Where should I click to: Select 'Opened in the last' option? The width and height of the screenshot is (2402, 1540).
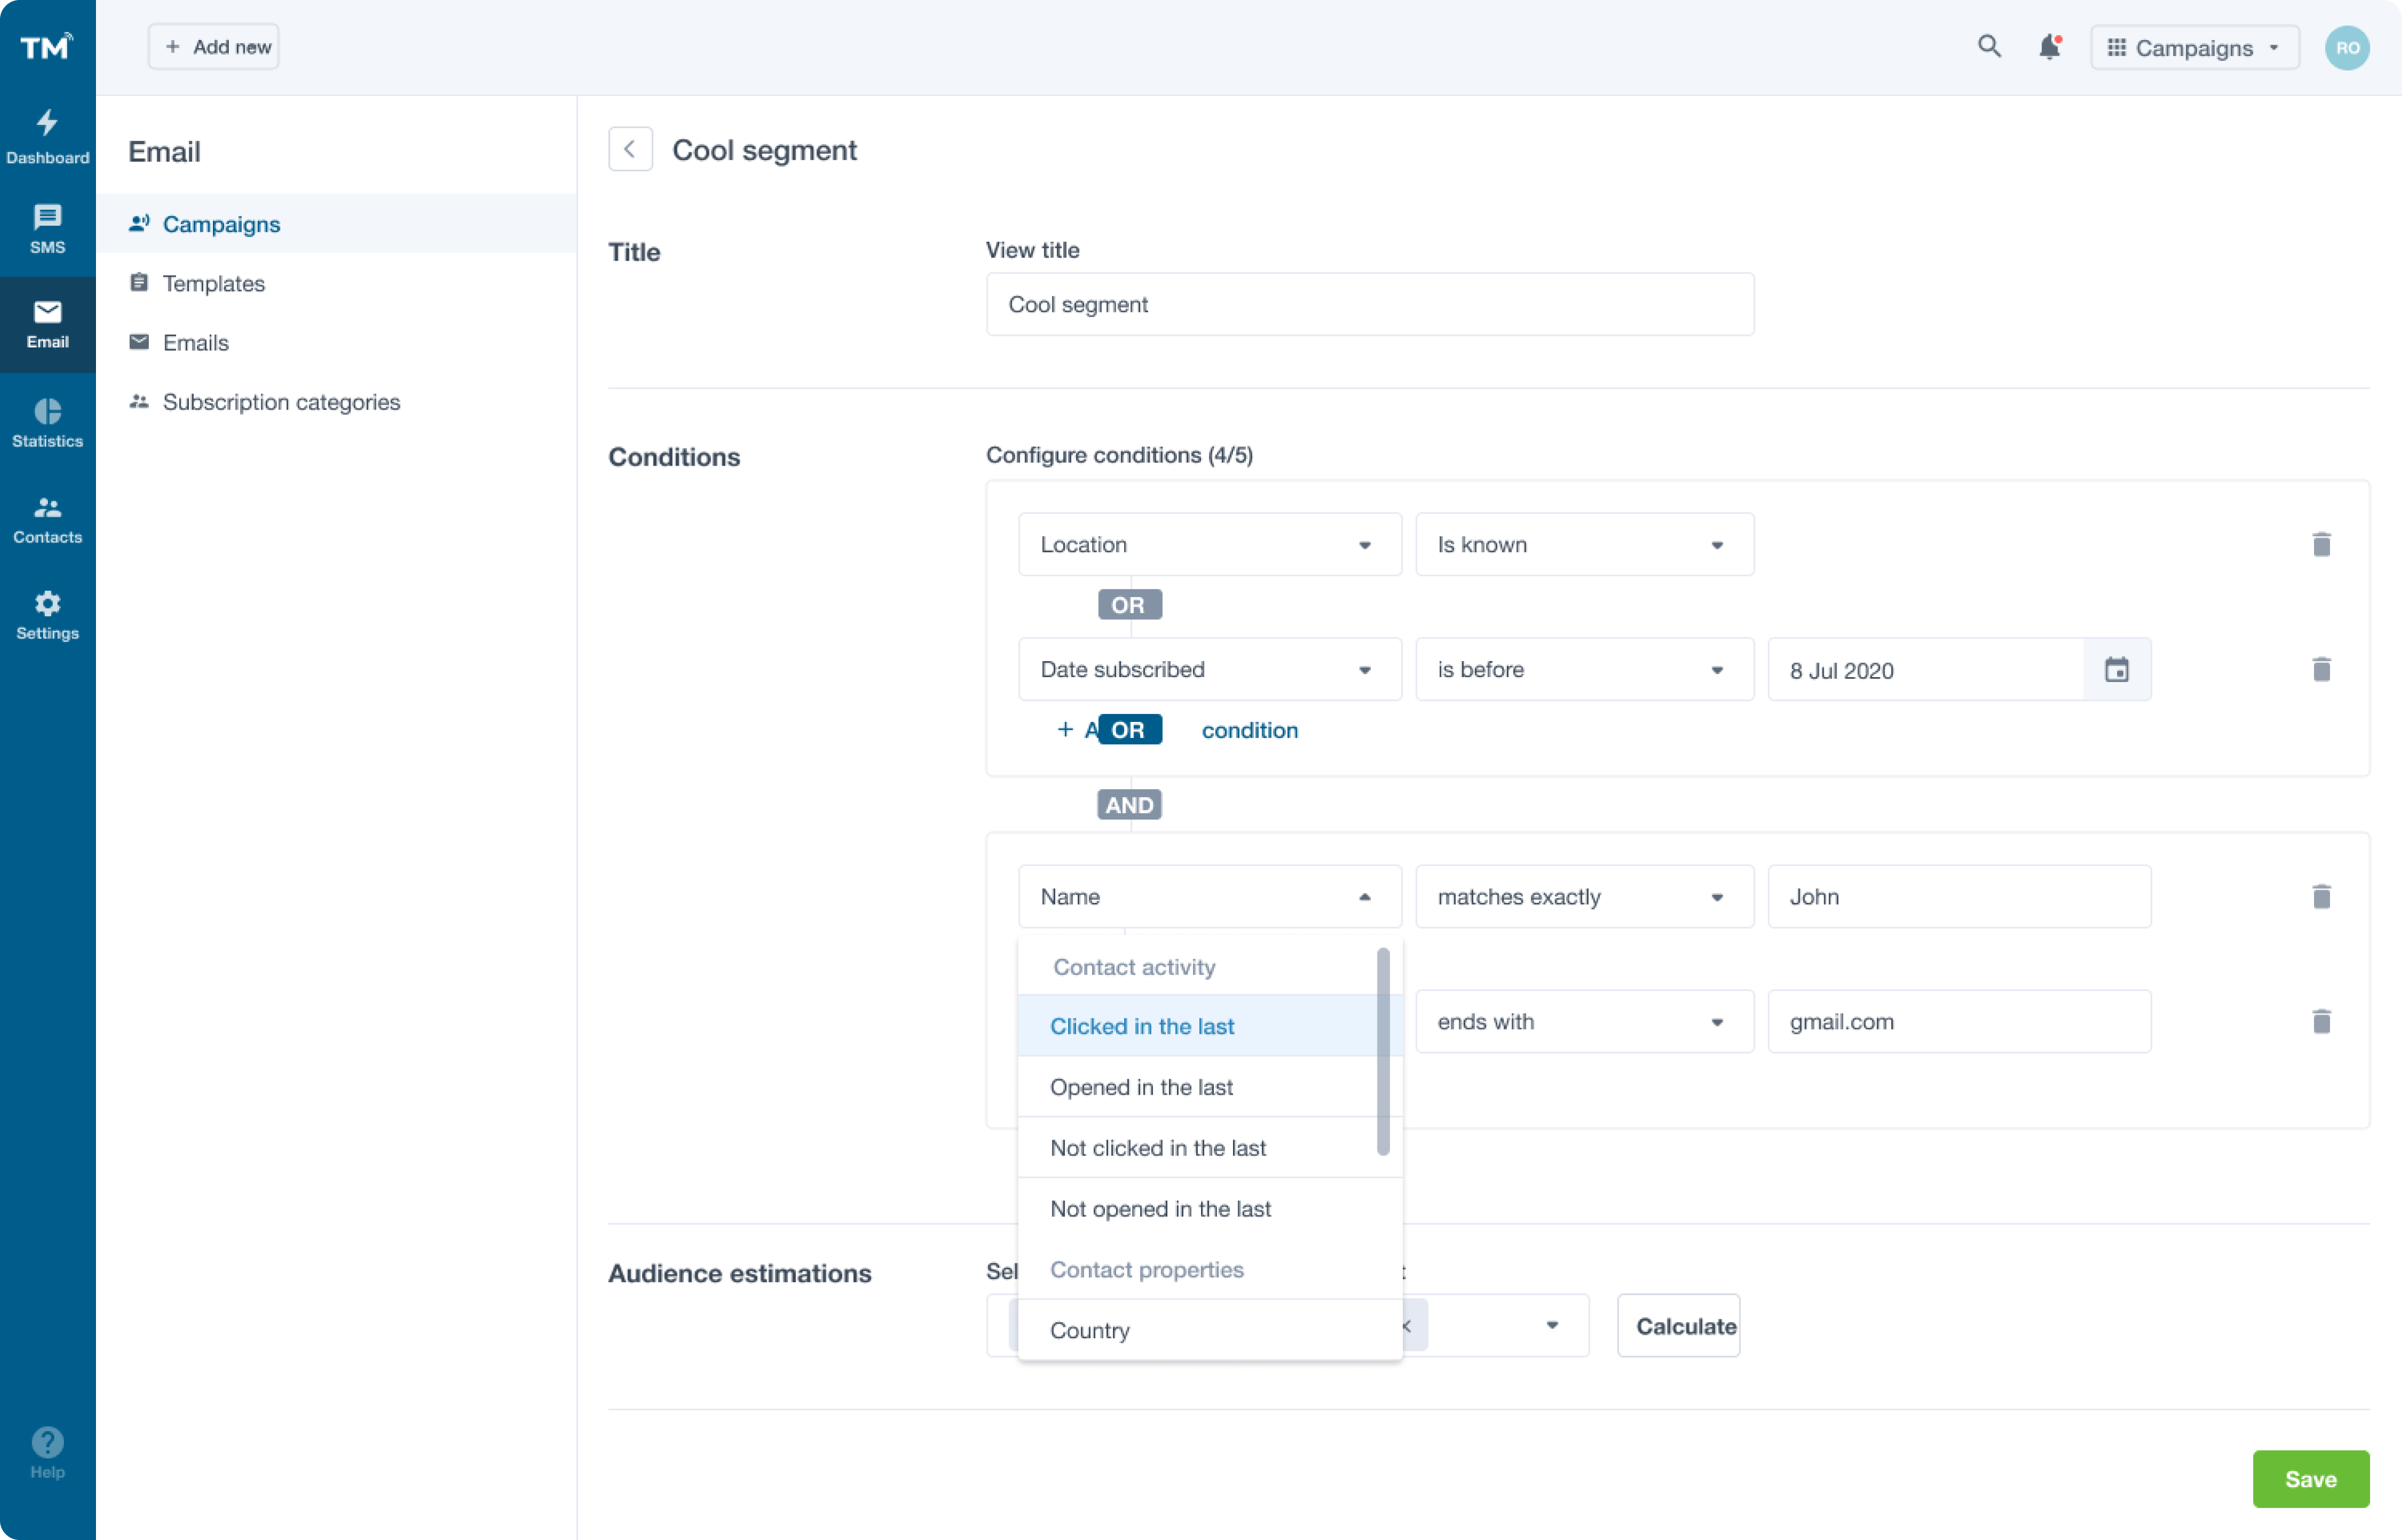click(x=1141, y=1087)
